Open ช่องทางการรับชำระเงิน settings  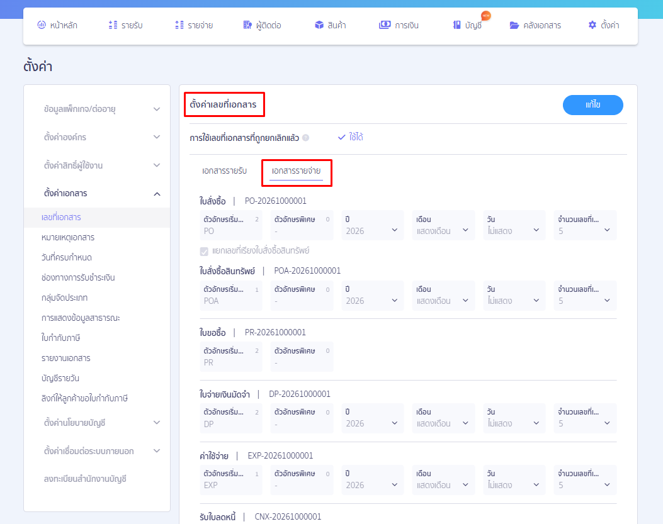click(x=78, y=277)
